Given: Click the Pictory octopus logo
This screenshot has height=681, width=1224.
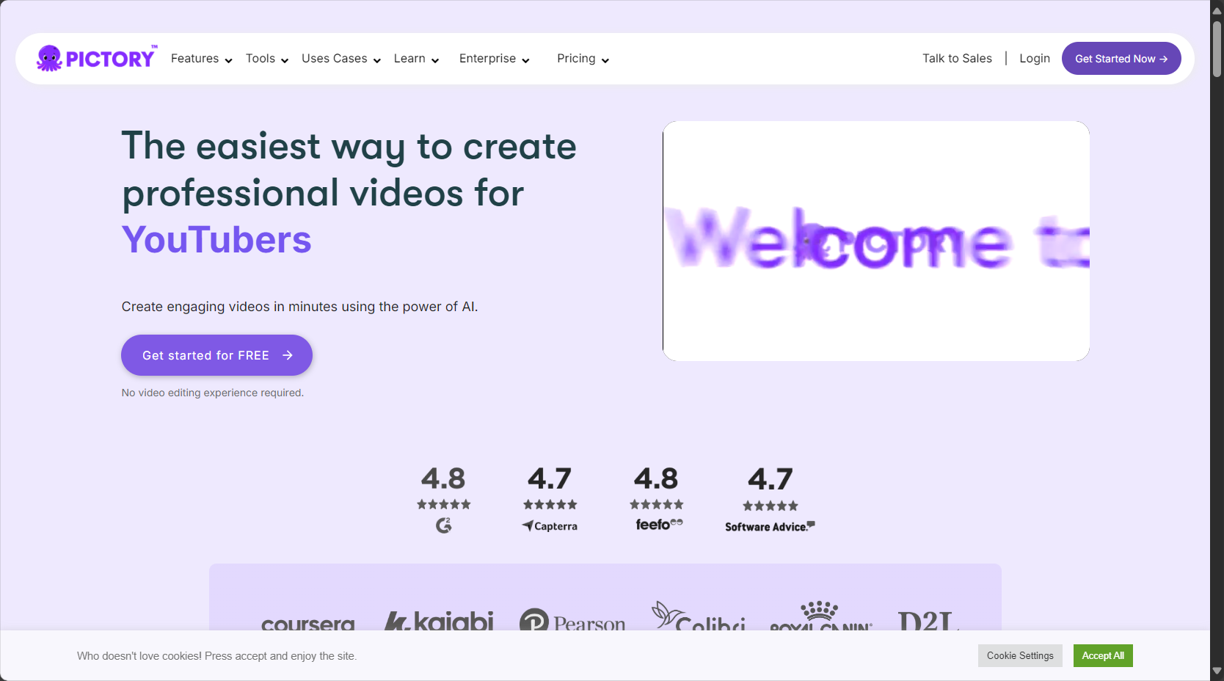Looking at the screenshot, I should tap(96, 58).
